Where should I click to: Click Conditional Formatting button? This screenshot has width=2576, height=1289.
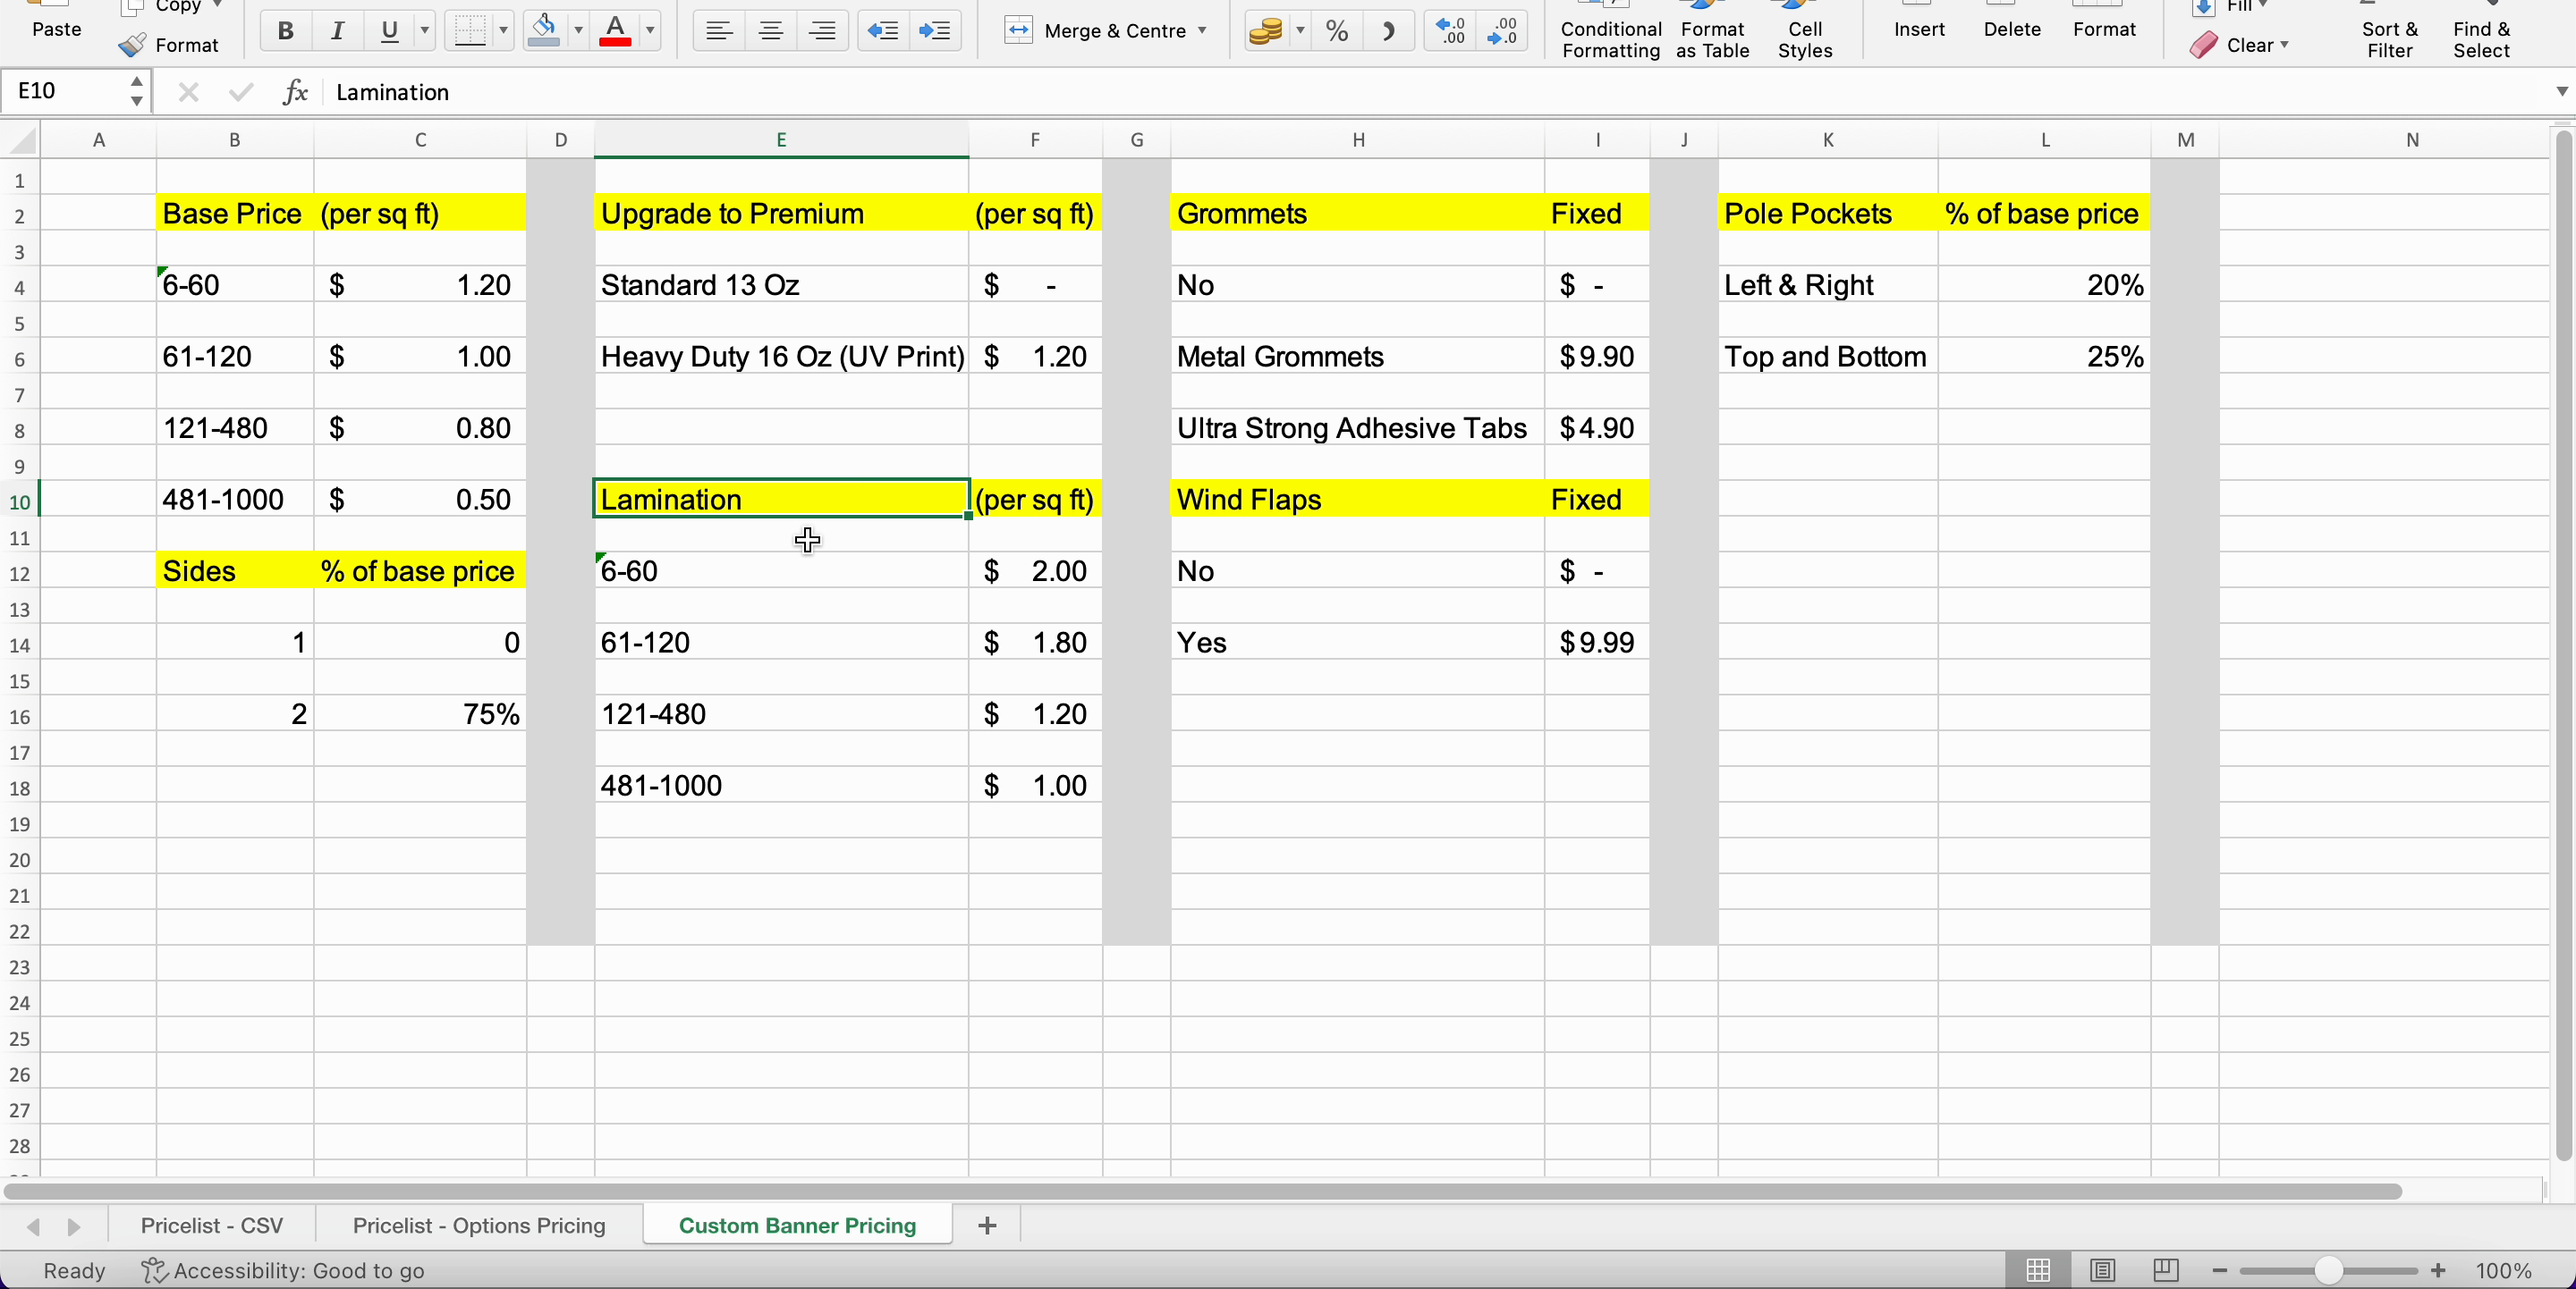(x=1610, y=39)
